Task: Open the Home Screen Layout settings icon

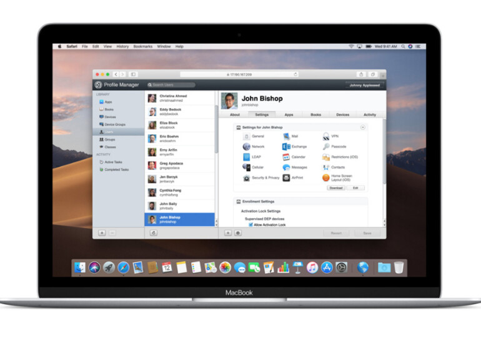Action: [x=326, y=178]
